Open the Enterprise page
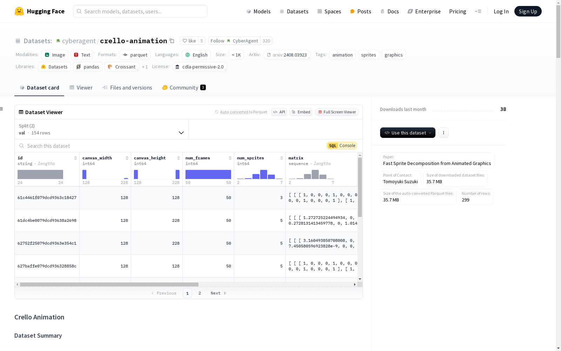Viewport: 561px width, 351px height. [x=424, y=11]
